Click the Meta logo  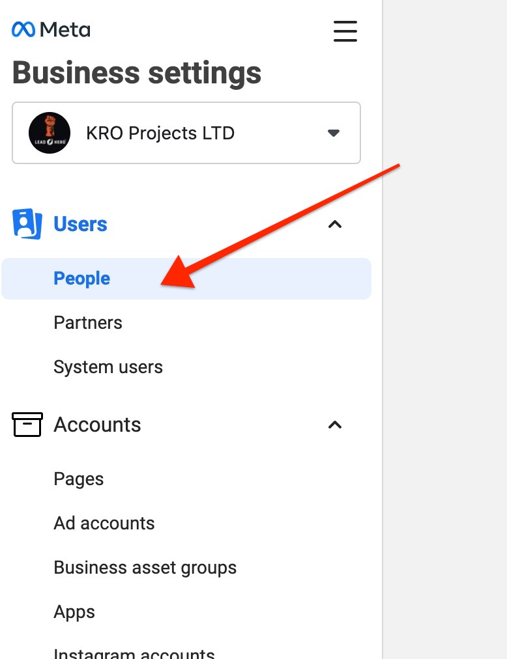(x=51, y=29)
